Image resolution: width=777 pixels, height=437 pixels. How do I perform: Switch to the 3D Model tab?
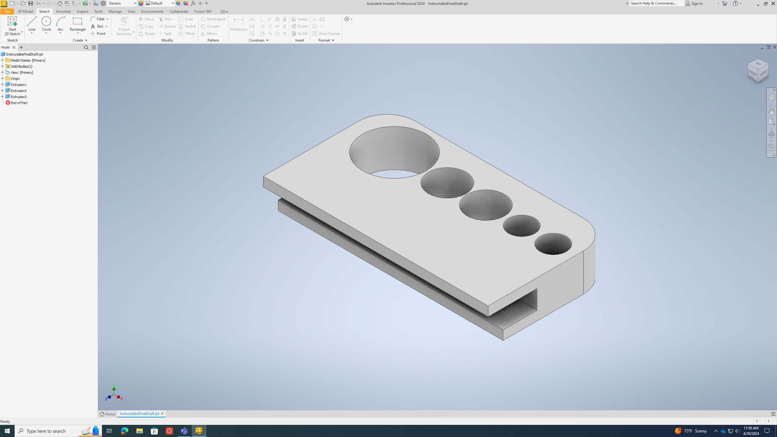point(25,12)
